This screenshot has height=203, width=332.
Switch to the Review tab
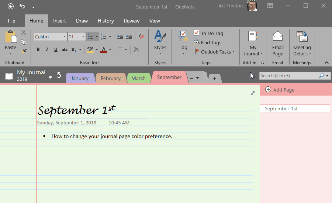(131, 21)
